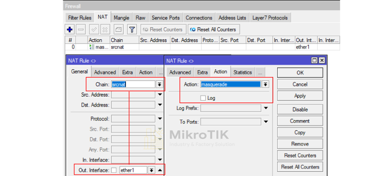369x176 pixels.
Task: Open the Service Ports tab
Action: click(x=166, y=18)
